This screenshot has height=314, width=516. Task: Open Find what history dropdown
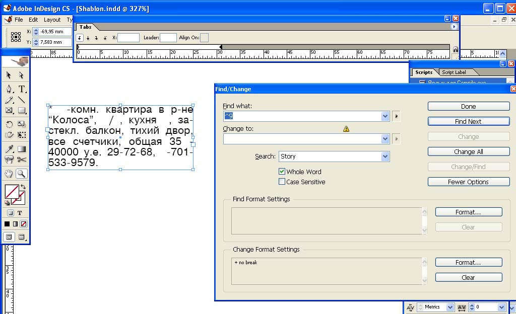click(x=385, y=116)
